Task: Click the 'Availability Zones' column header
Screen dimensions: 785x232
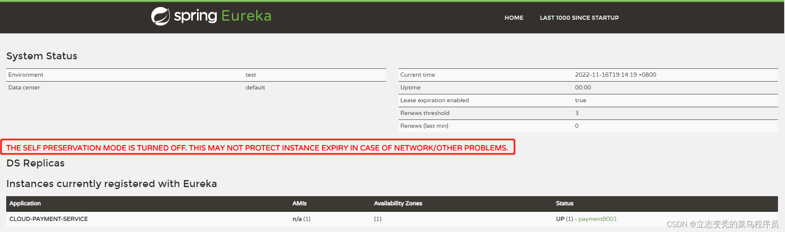Action: click(398, 203)
